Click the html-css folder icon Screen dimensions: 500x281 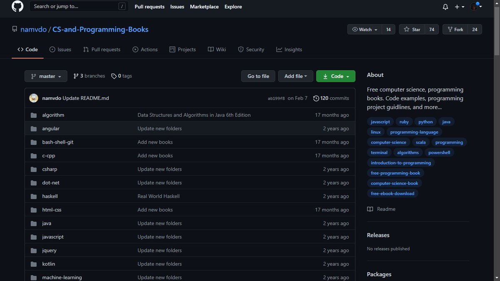(34, 210)
